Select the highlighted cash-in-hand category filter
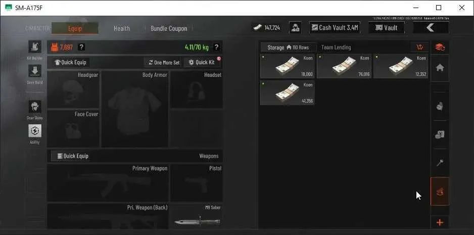The height and width of the screenshot is (235, 474). point(440,192)
